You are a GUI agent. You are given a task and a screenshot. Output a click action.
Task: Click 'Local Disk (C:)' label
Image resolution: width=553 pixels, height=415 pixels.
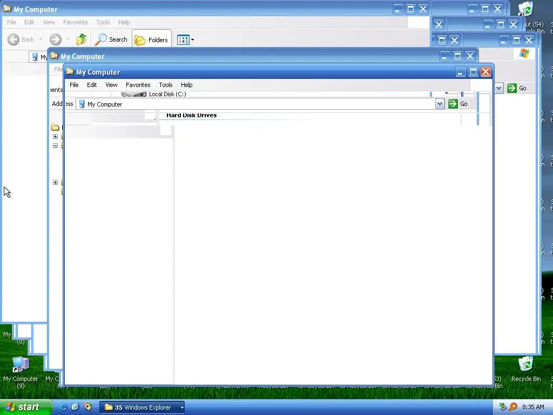(x=167, y=94)
